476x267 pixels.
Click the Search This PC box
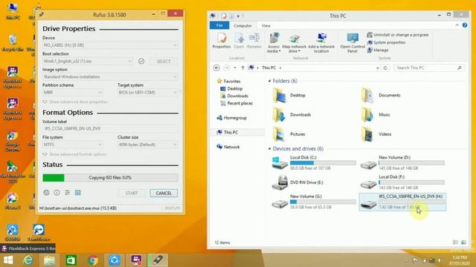(429, 67)
